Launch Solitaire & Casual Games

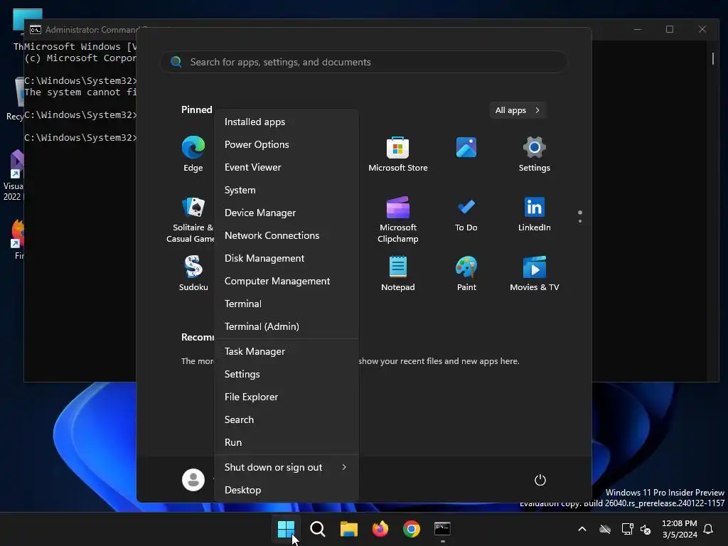click(x=192, y=219)
